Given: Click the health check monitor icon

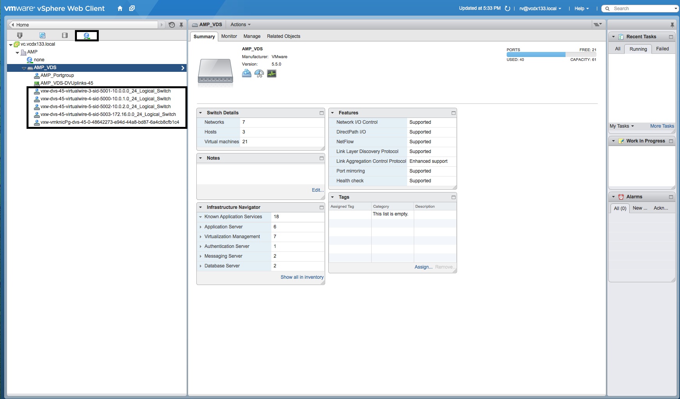Looking at the screenshot, I should pyautogui.click(x=272, y=73).
